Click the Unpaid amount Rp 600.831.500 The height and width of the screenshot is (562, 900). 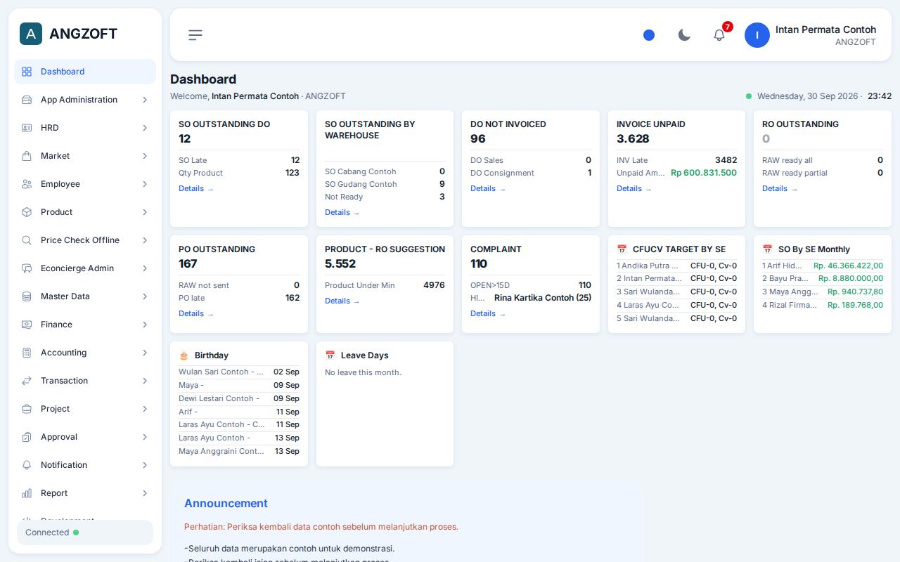[704, 173]
